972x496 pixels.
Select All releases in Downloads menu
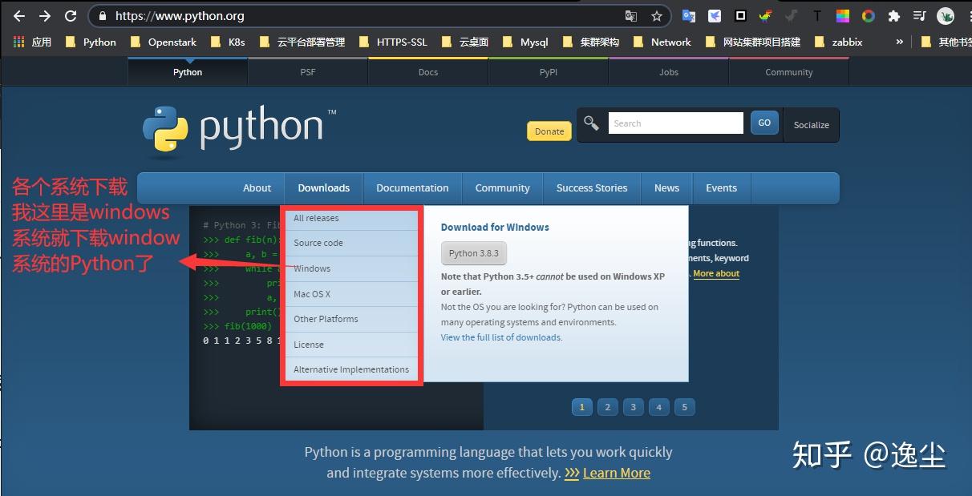click(351, 218)
